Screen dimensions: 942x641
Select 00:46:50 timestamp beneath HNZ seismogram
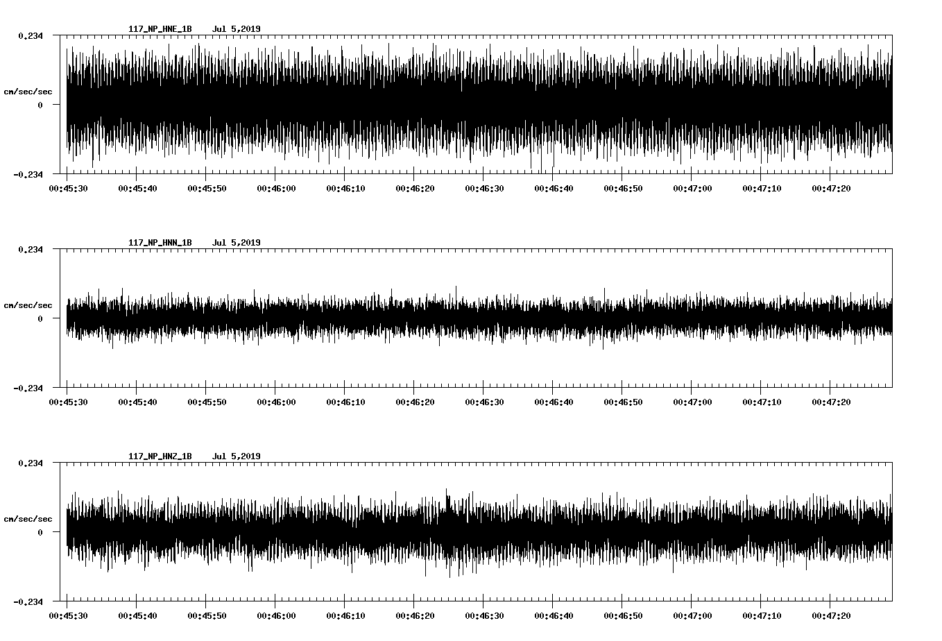coord(623,615)
